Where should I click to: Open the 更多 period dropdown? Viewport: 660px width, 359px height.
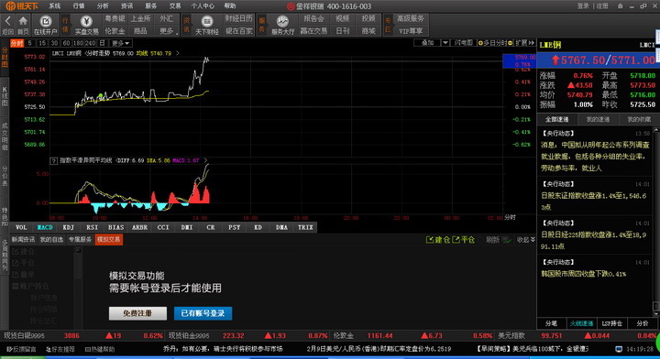click(120, 43)
